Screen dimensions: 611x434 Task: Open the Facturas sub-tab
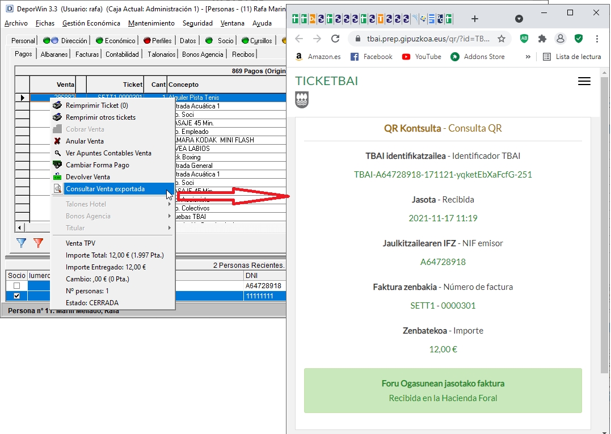click(x=87, y=54)
